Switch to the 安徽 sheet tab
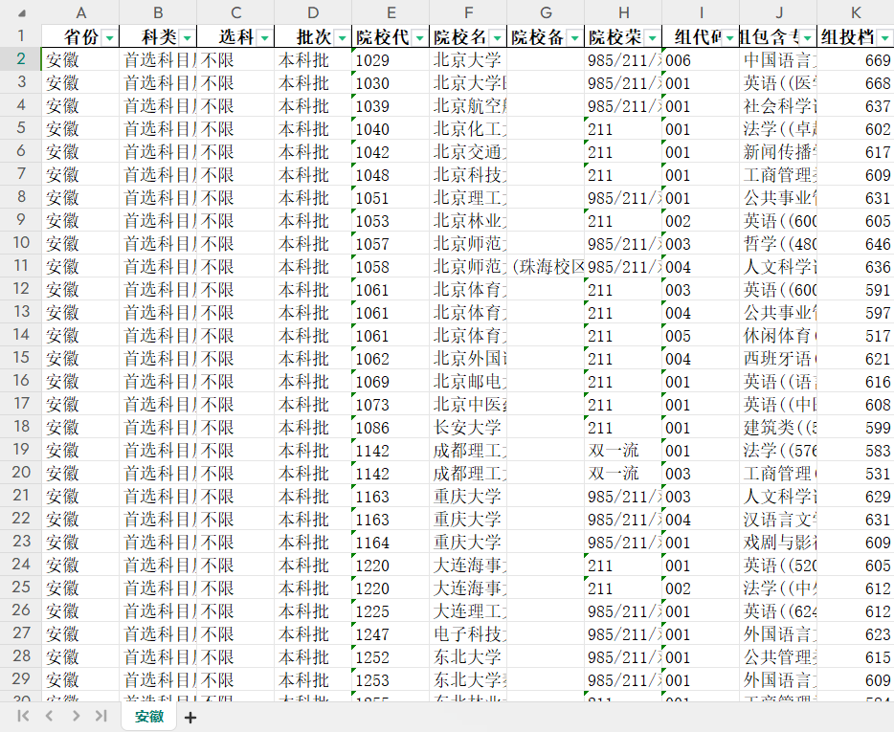Image resolution: width=894 pixels, height=732 pixels. pyautogui.click(x=148, y=715)
